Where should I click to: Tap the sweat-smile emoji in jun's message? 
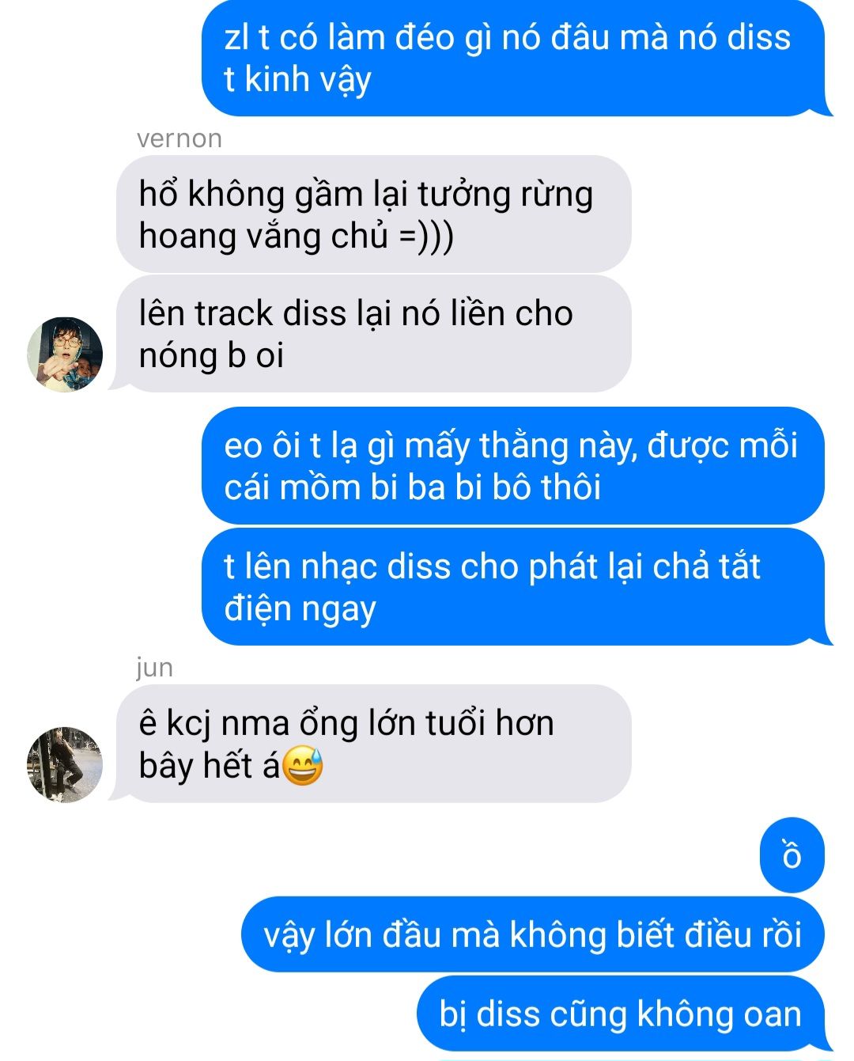point(303,765)
